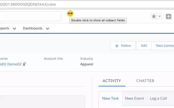174x108 pixels.
Task: Click the New Contact button
Action: click(163, 46)
